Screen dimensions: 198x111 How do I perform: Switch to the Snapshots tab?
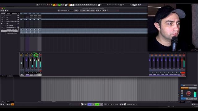(x=14, y=13)
